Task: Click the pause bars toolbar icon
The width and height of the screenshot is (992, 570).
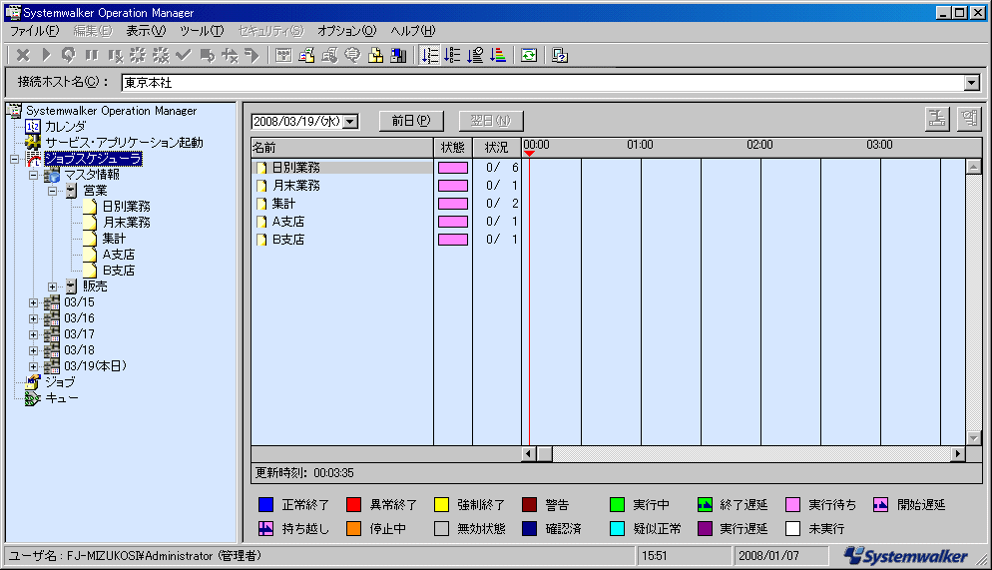Action: 92,56
